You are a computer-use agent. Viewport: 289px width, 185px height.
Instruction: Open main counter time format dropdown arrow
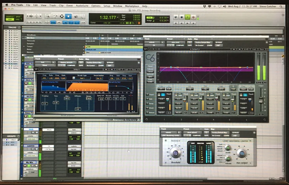click(117, 17)
